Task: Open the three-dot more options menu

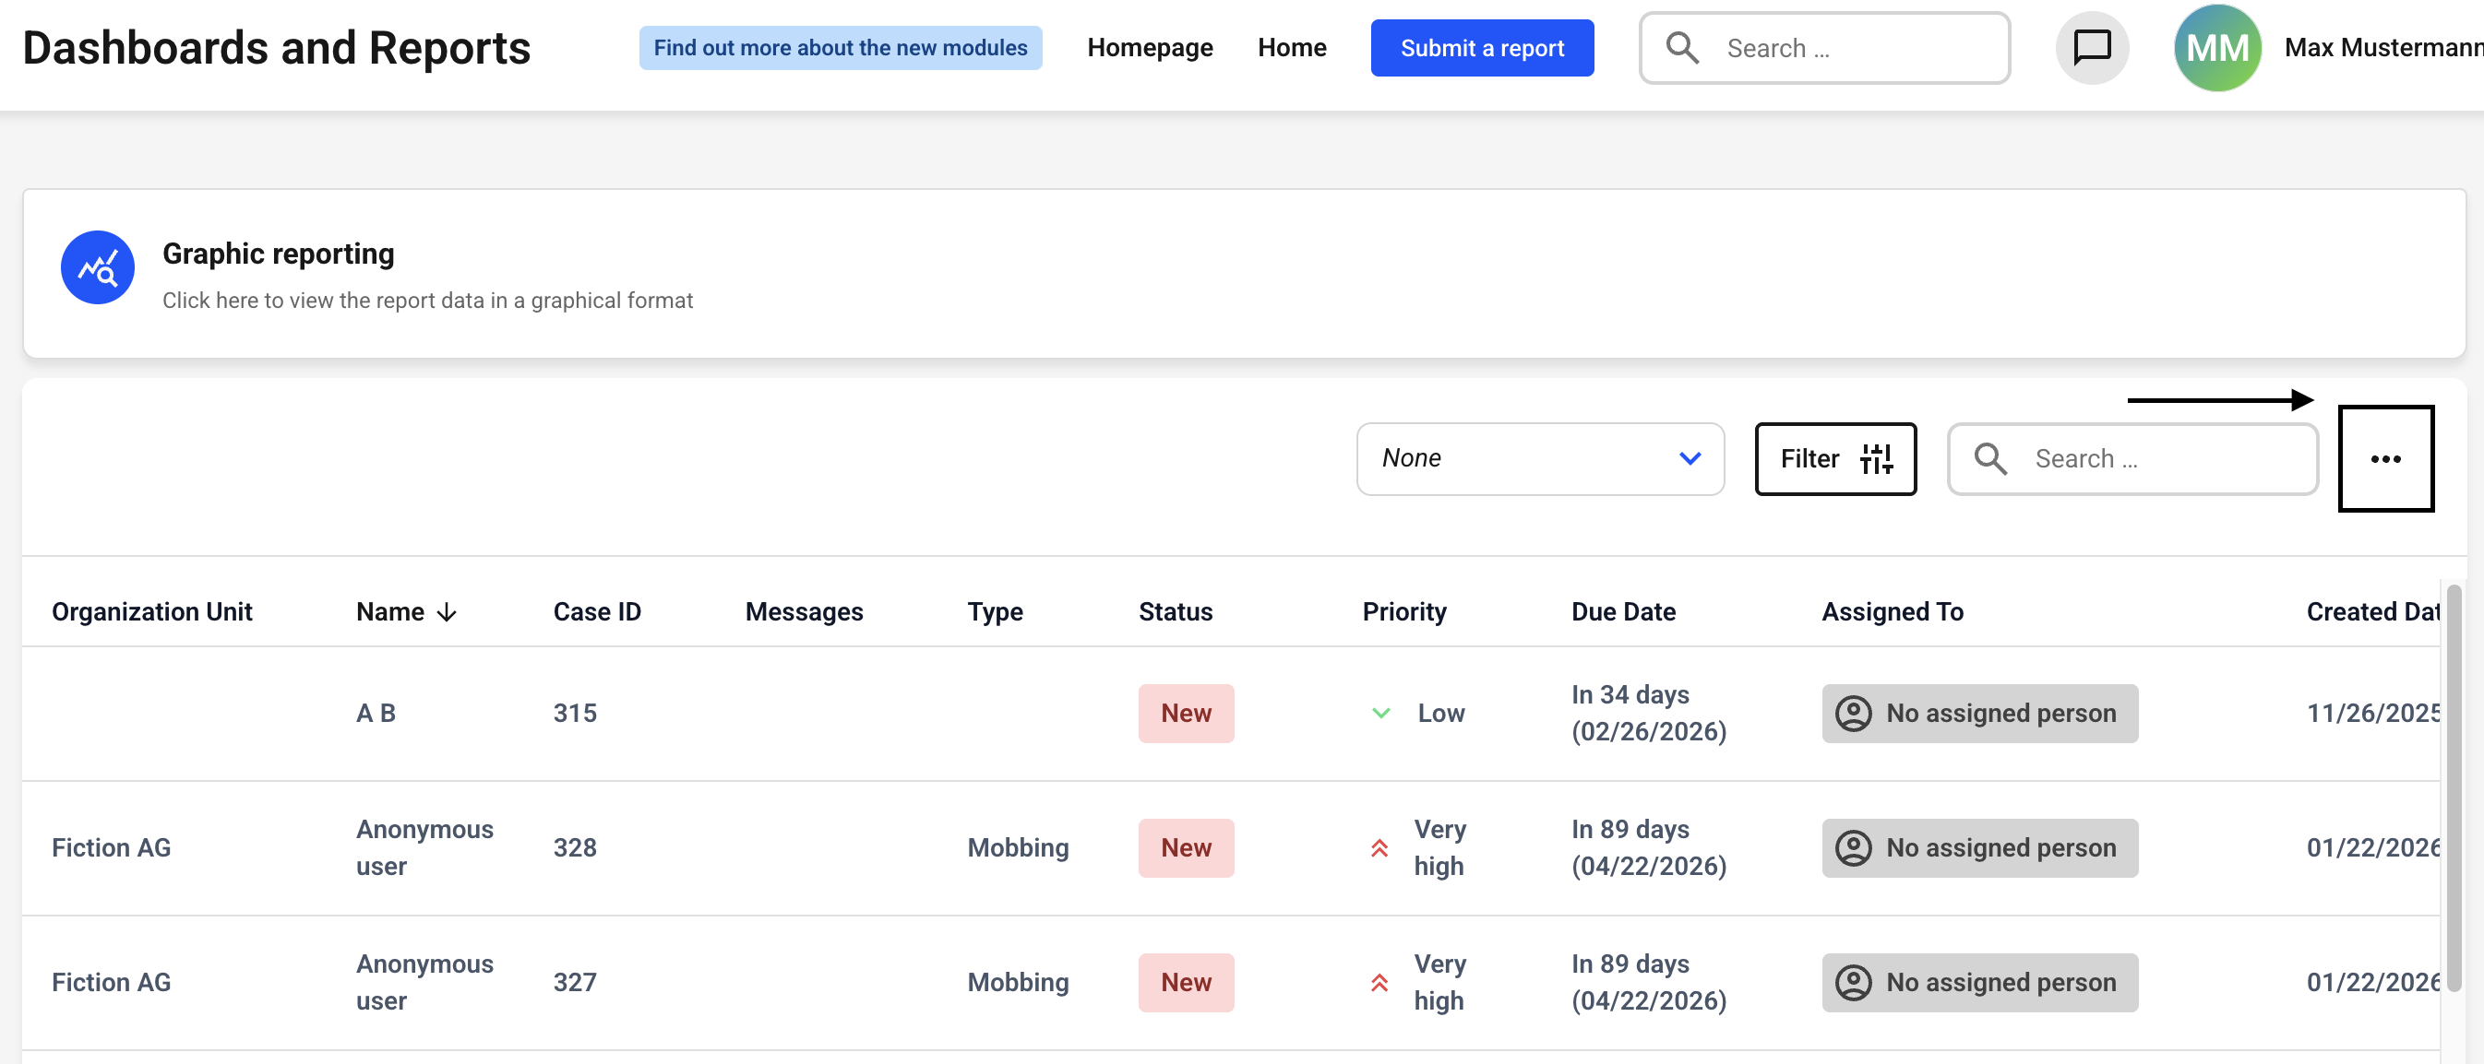Action: point(2384,459)
